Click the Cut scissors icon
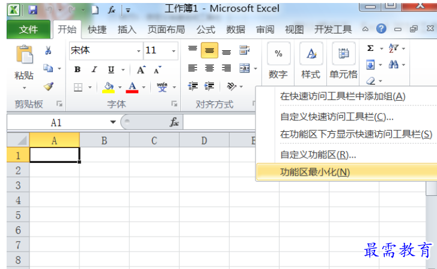The image size is (437, 269). (x=48, y=50)
